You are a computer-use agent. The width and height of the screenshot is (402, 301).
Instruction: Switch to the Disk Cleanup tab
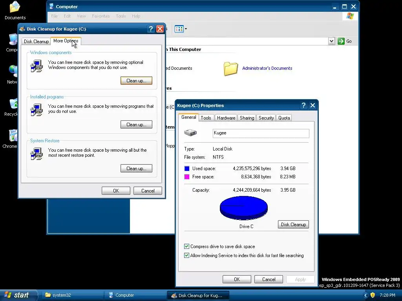pyautogui.click(x=36, y=42)
